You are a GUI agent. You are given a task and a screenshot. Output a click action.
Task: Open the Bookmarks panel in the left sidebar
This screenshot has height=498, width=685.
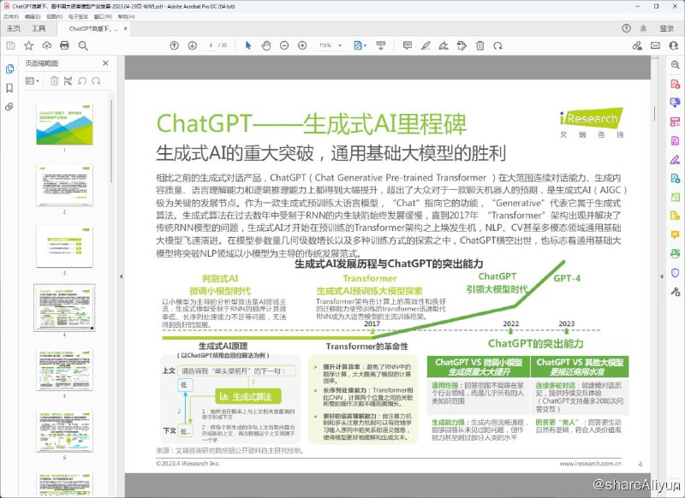coord(9,88)
